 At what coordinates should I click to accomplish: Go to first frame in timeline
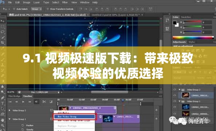point(10,102)
